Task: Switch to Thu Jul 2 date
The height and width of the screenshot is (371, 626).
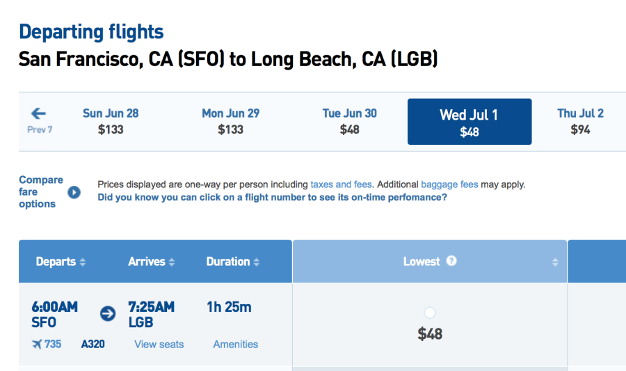Action: [x=580, y=121]
